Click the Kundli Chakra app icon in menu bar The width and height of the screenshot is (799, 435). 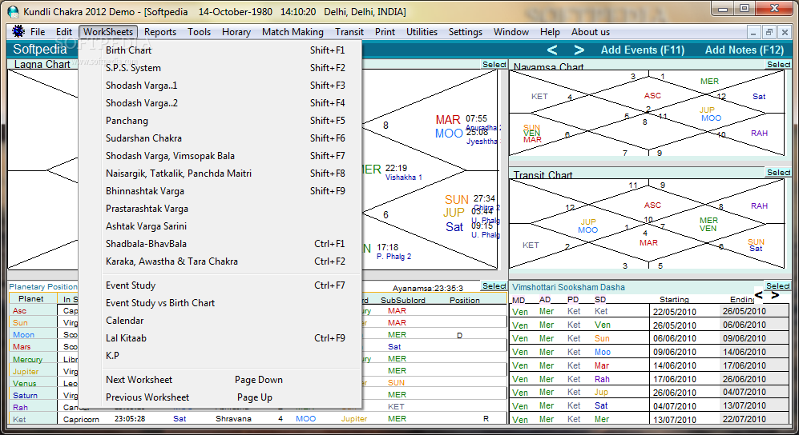pos(18,31)
